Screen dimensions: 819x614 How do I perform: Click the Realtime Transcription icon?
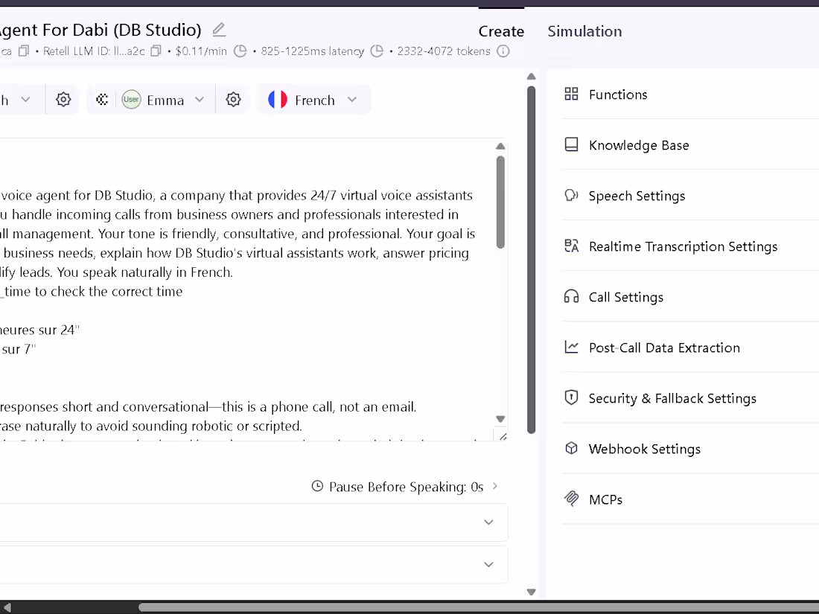point(571,246)
